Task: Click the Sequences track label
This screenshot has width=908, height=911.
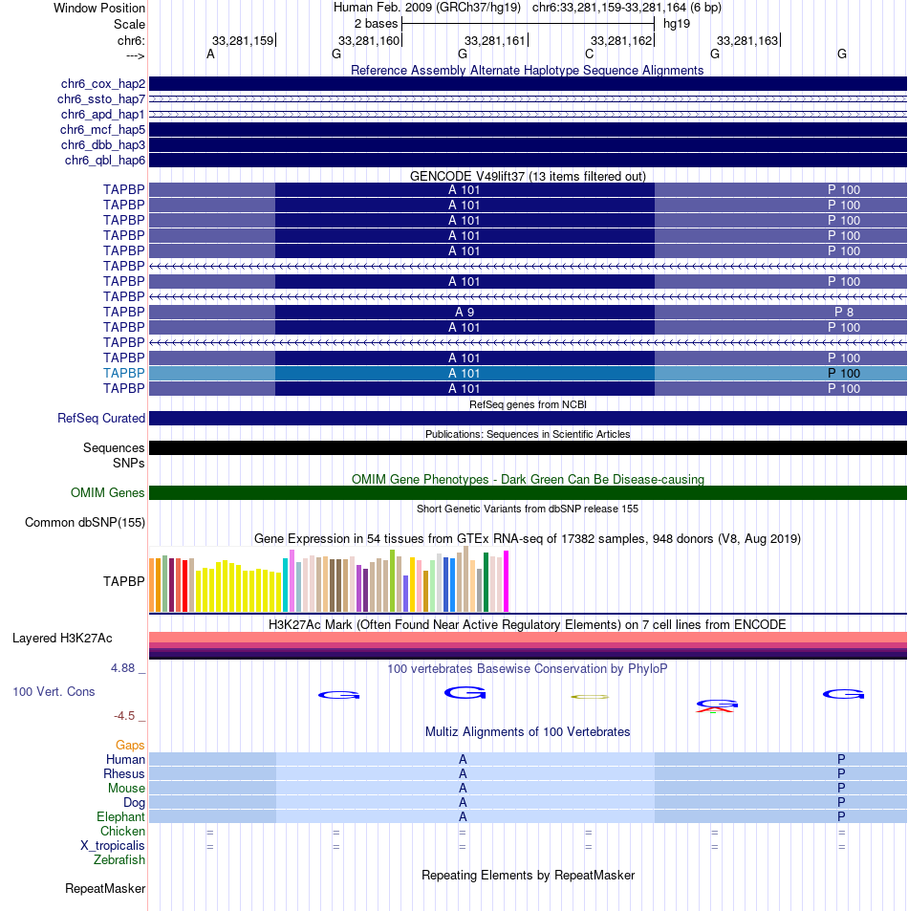Action: (114, 448)
